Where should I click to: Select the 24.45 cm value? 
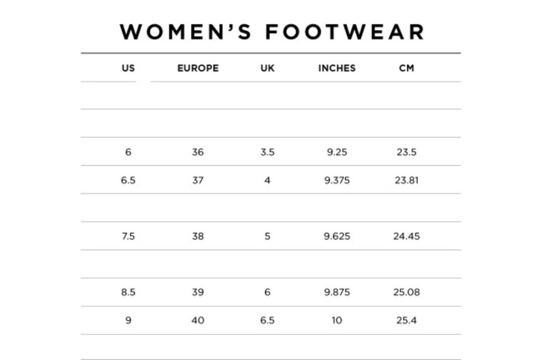[x=407, y=236]
